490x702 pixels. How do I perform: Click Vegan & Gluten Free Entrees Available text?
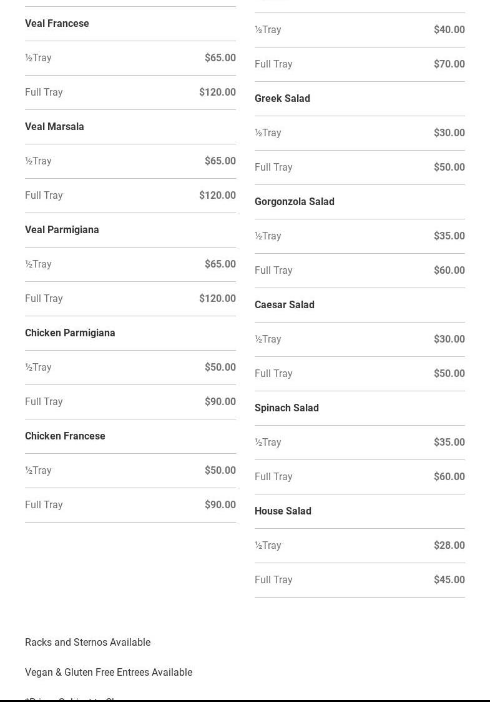[109, 673]
